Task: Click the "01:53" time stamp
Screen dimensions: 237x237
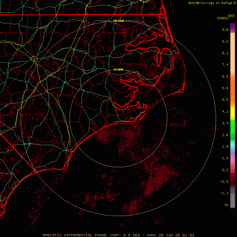Action: point(188,235)
